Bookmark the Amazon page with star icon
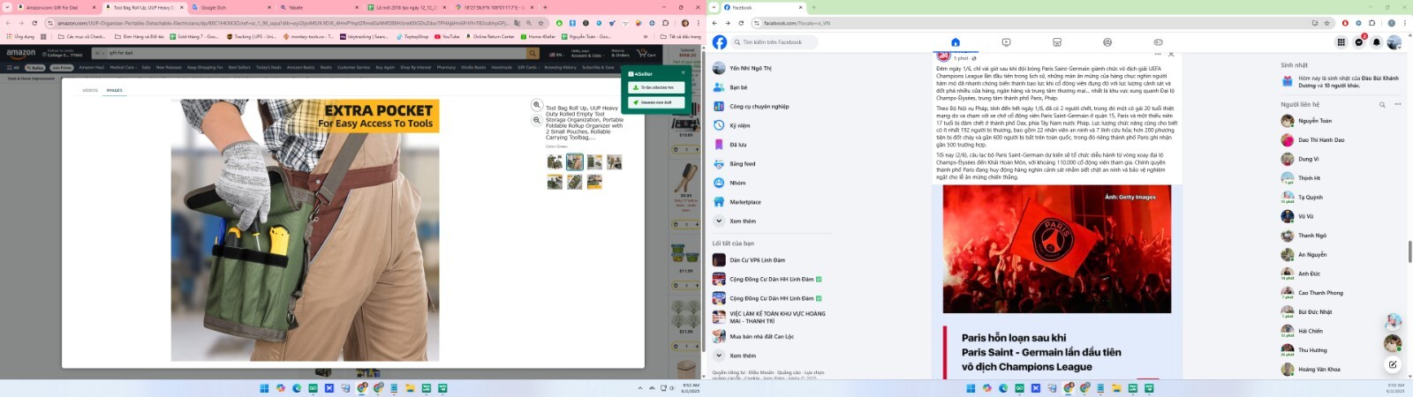This screenshot has width=1413, height=397. pos(540,23)
